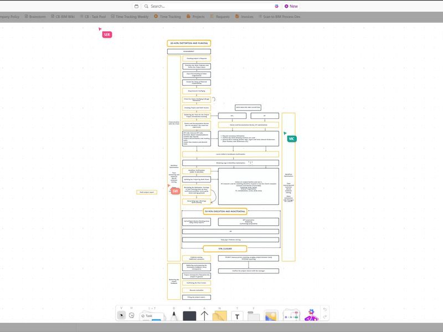This screenshot has height=332, width=443.
Task: Choose the pen drawing tool
Action: [174, 315]
